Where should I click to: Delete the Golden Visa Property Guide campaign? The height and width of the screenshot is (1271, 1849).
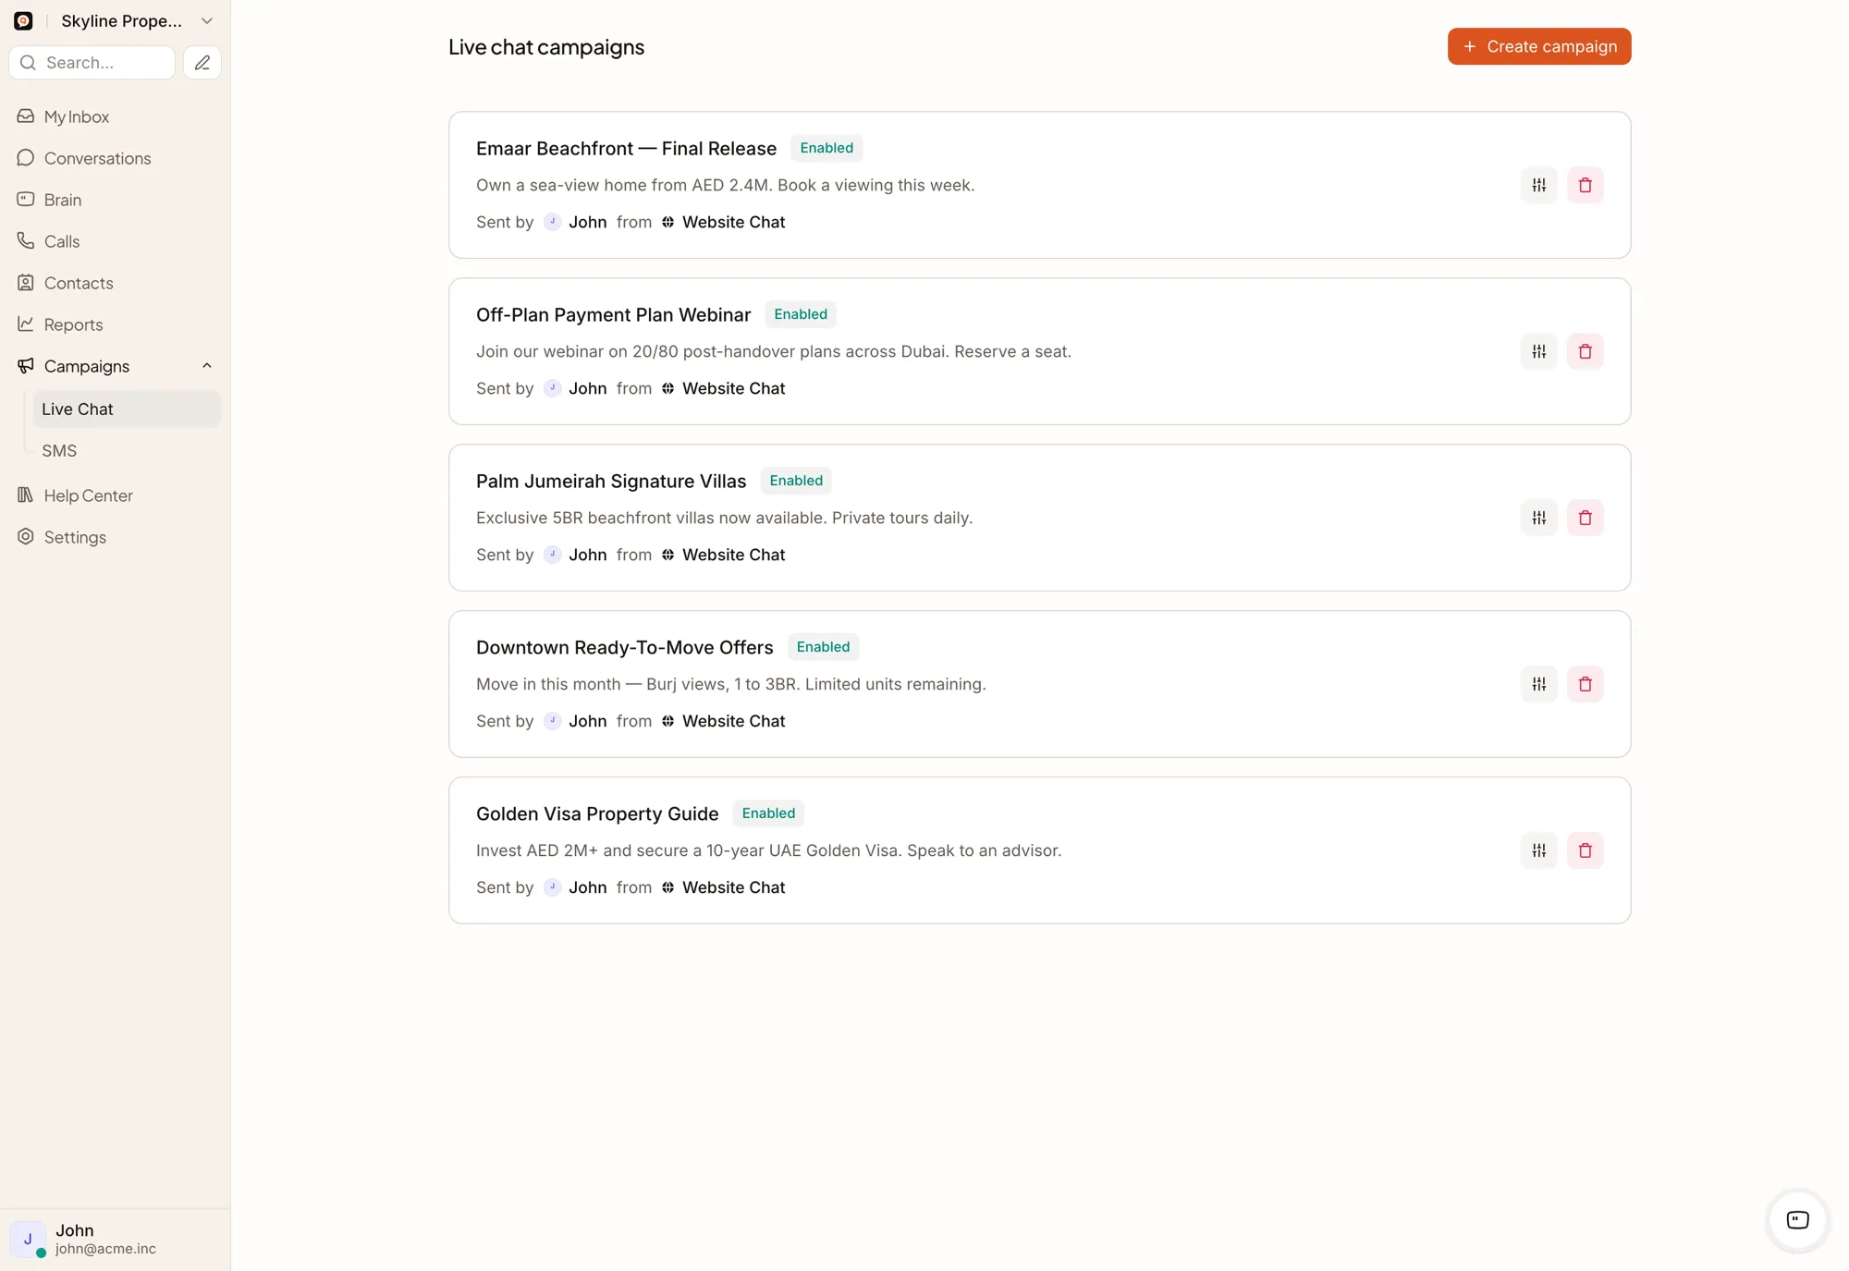pos(1585,850)
